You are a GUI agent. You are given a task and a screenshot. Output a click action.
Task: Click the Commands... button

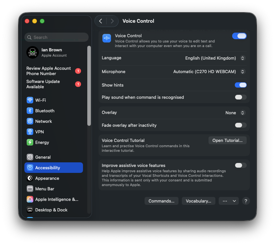click(161, 201)
